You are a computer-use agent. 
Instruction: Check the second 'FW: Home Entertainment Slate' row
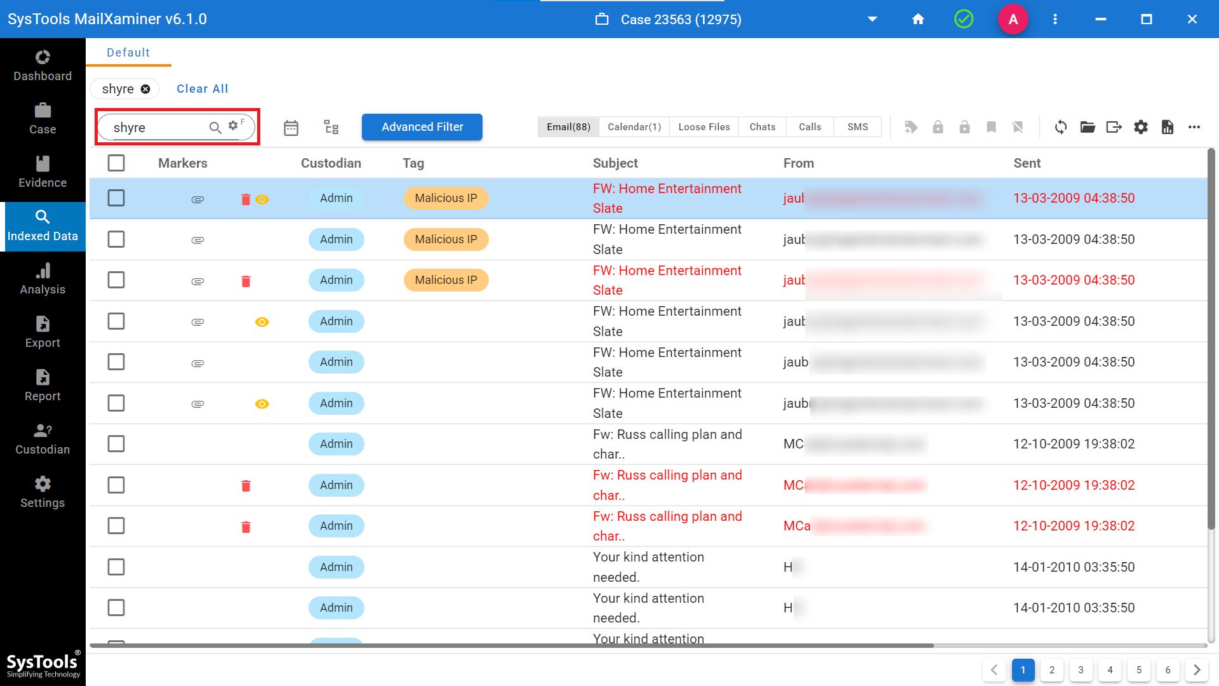click(x=116, y=239)
